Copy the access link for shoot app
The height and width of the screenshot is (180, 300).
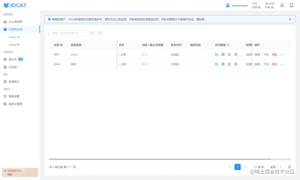(x=217, y=54)
